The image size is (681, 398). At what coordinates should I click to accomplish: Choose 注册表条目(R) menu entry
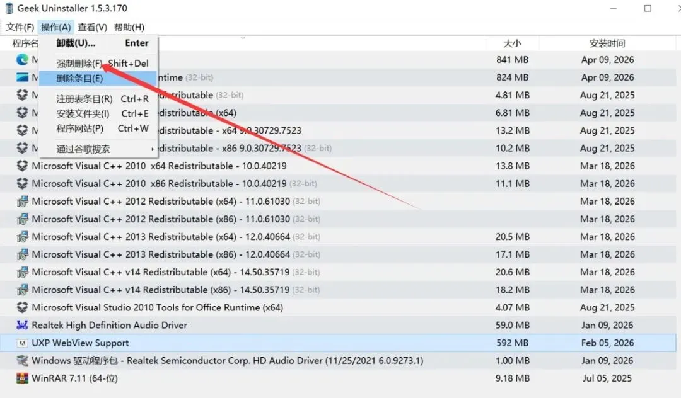click(x=98, y=99)
